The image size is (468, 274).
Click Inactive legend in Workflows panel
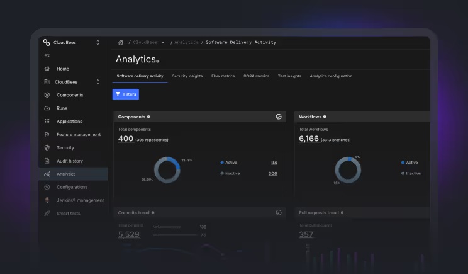(x=411, y=174)
